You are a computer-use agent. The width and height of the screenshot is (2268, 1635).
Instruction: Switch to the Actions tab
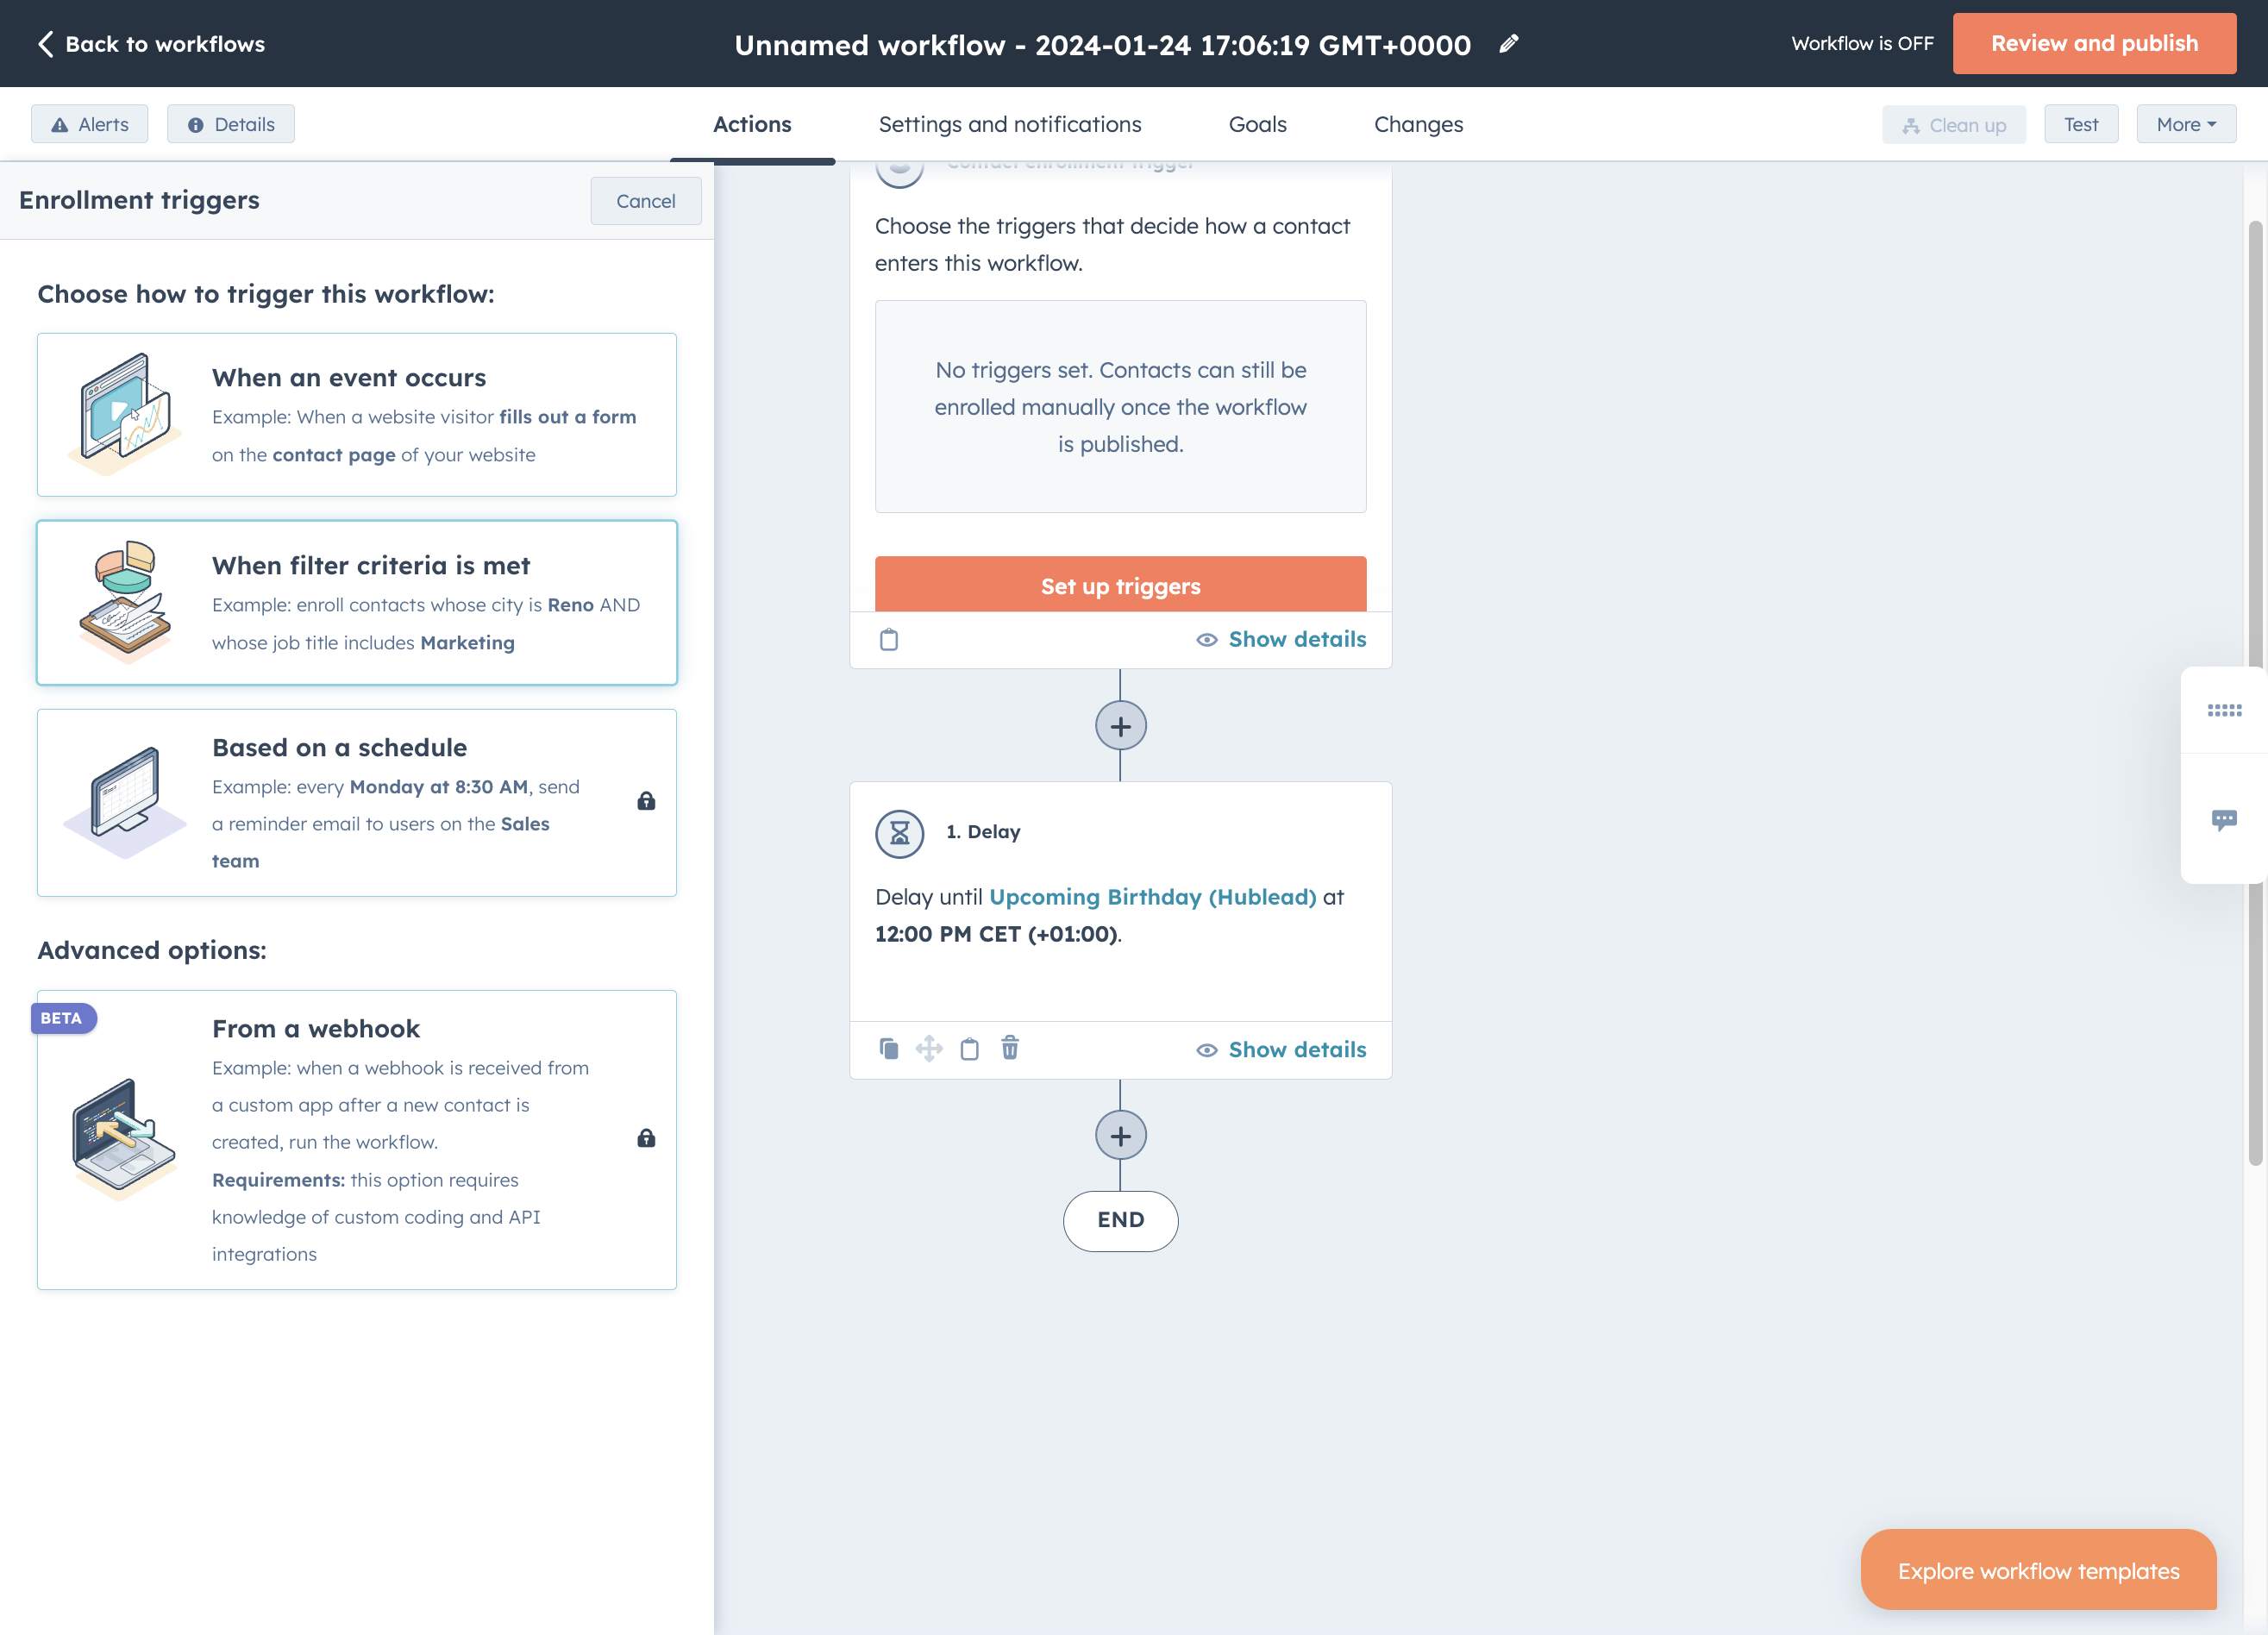pos(752,124)
